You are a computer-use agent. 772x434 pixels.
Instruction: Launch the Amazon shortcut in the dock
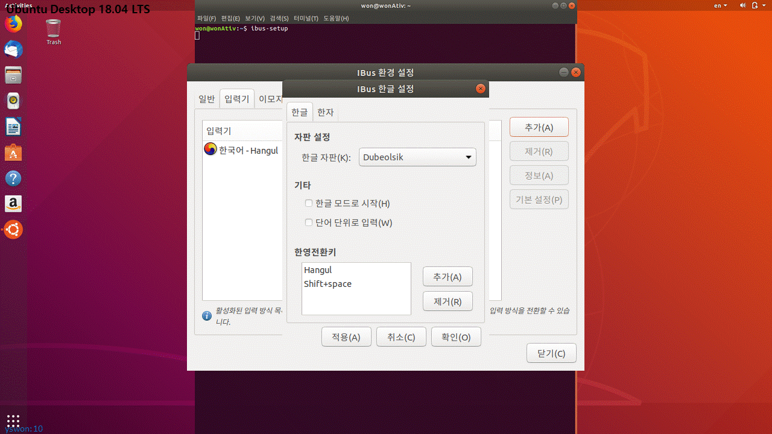pos(13,204)
